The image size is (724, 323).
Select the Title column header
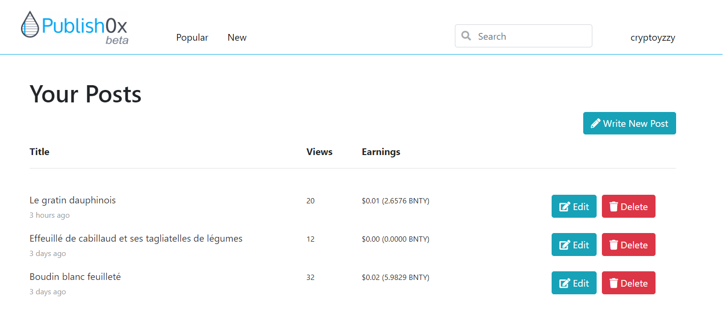(x=39, y=152)
